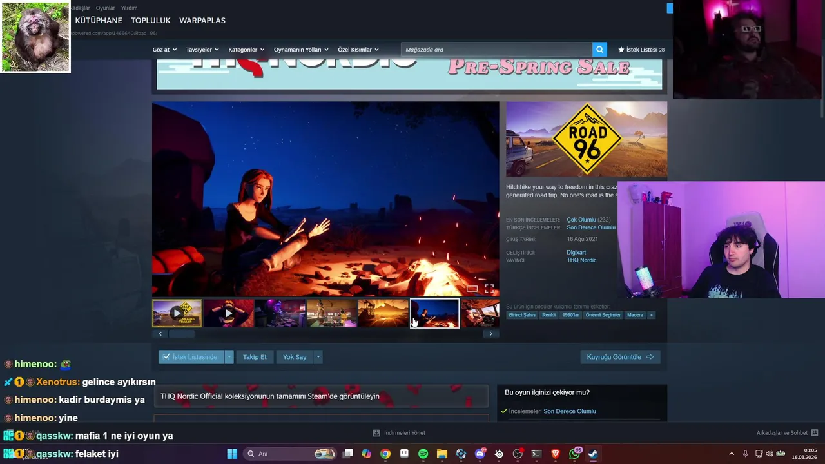
Task: Click the Pre-Spring Sale banner
Action: (x=409, y=73)
